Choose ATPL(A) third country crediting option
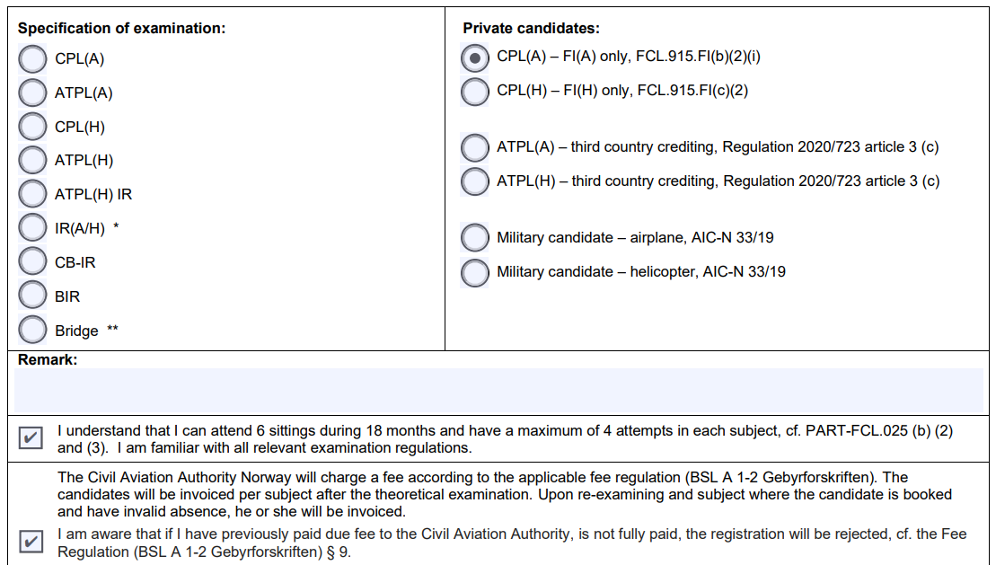The width and height of the screenshot is (996, 565). 474,147
